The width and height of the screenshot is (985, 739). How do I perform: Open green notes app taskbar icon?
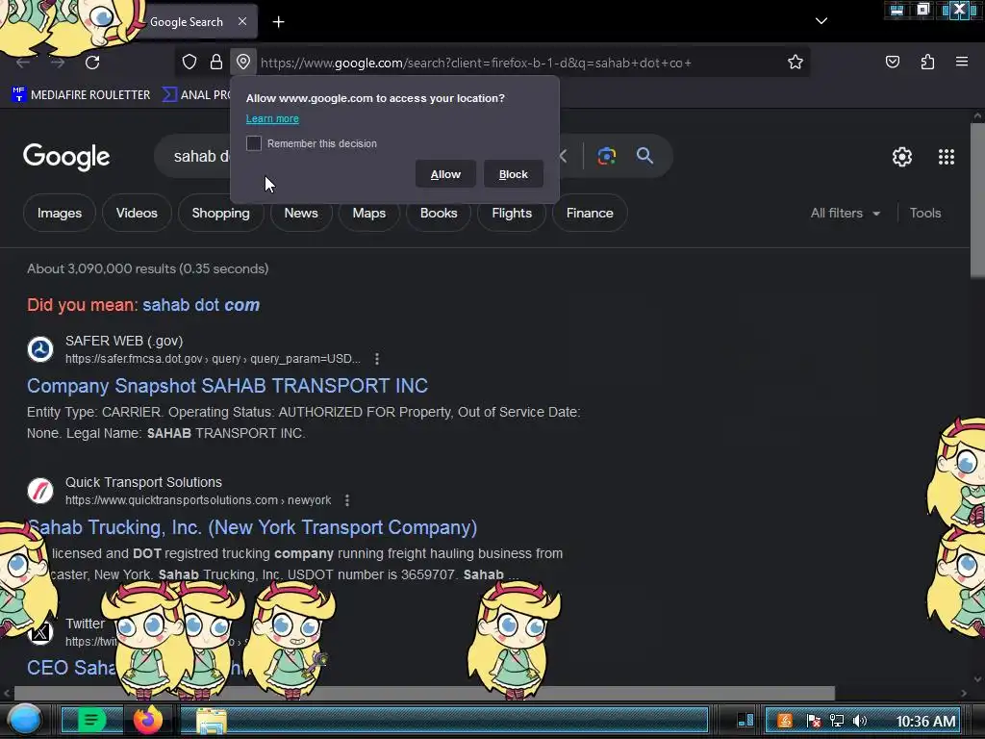(91, 720)
